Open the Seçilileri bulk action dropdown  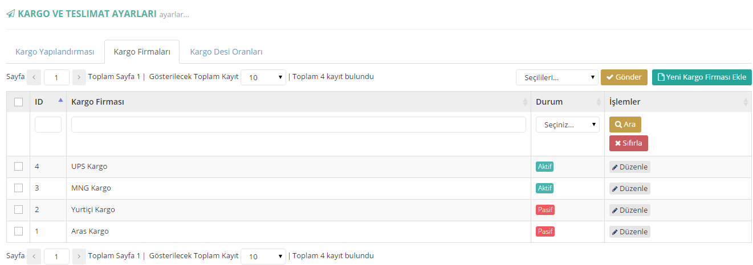tap(557, 77)
